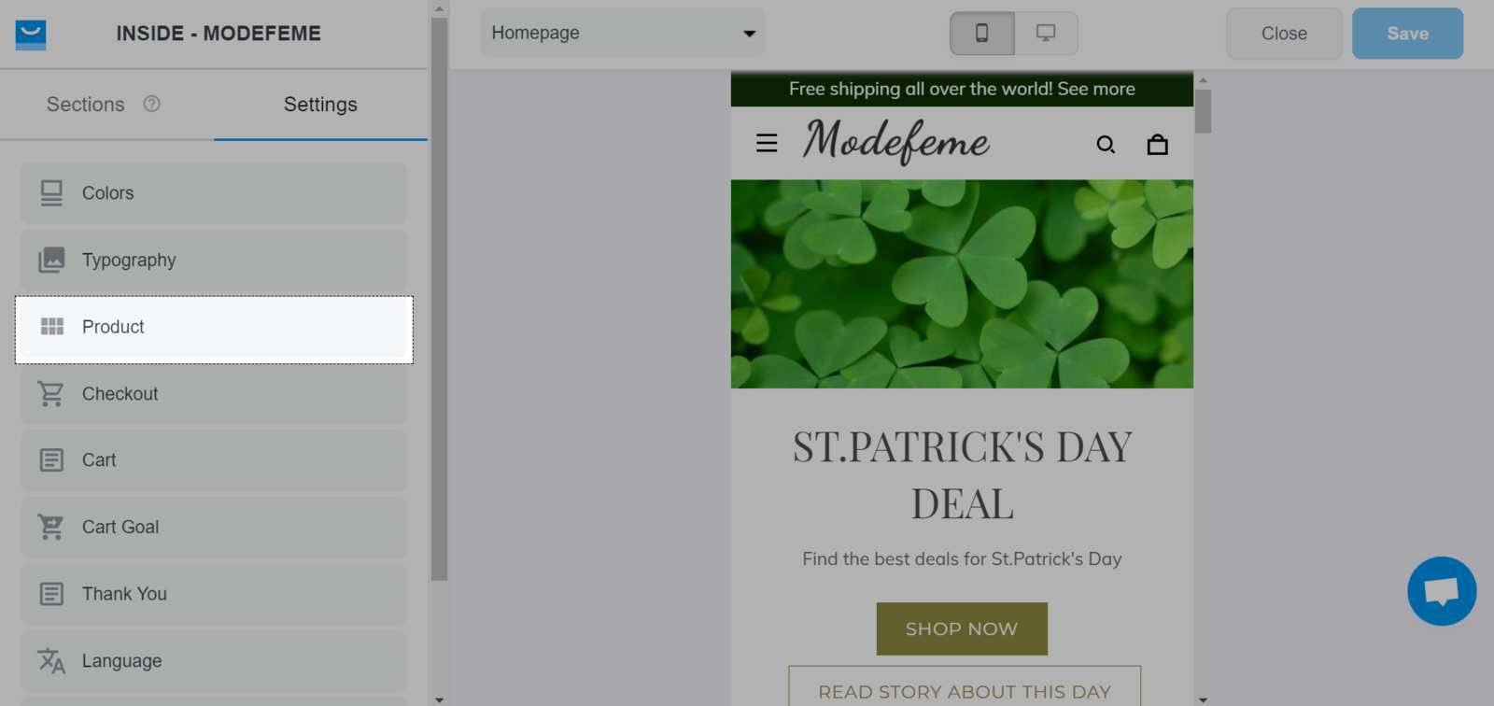Click the sidebar vertical scrollbar
The image size is (1494, 706).
pyautogui.click(x=439, y=299)
